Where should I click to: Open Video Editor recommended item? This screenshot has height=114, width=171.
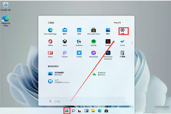click(x=56, y=74)
